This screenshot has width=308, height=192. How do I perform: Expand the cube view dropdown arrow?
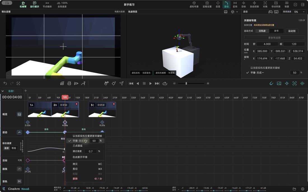tap(237, 12)
